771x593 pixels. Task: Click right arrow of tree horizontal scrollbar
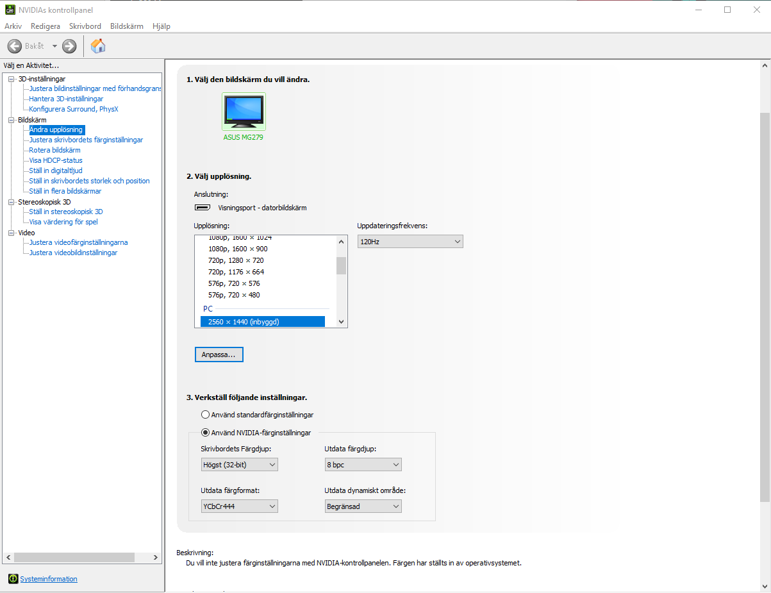[156, 558]
